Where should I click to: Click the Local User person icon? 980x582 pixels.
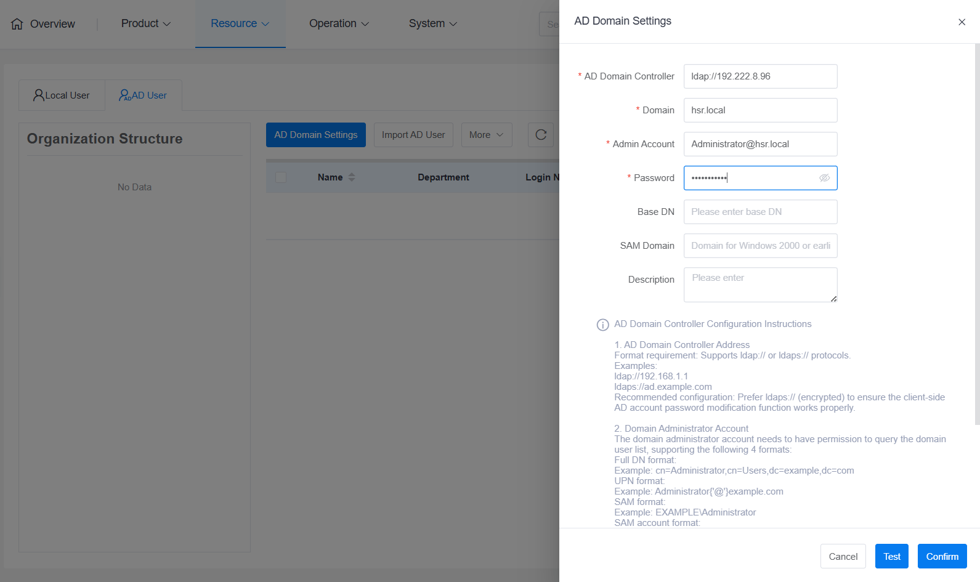click(39, 95)
